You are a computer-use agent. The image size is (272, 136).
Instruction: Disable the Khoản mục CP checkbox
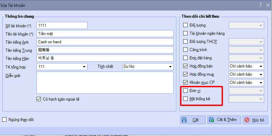pos(186,82)
